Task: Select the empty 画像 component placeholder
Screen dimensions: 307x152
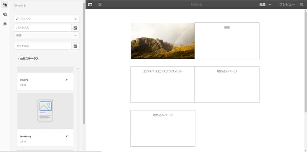Action: pos(227,41)
